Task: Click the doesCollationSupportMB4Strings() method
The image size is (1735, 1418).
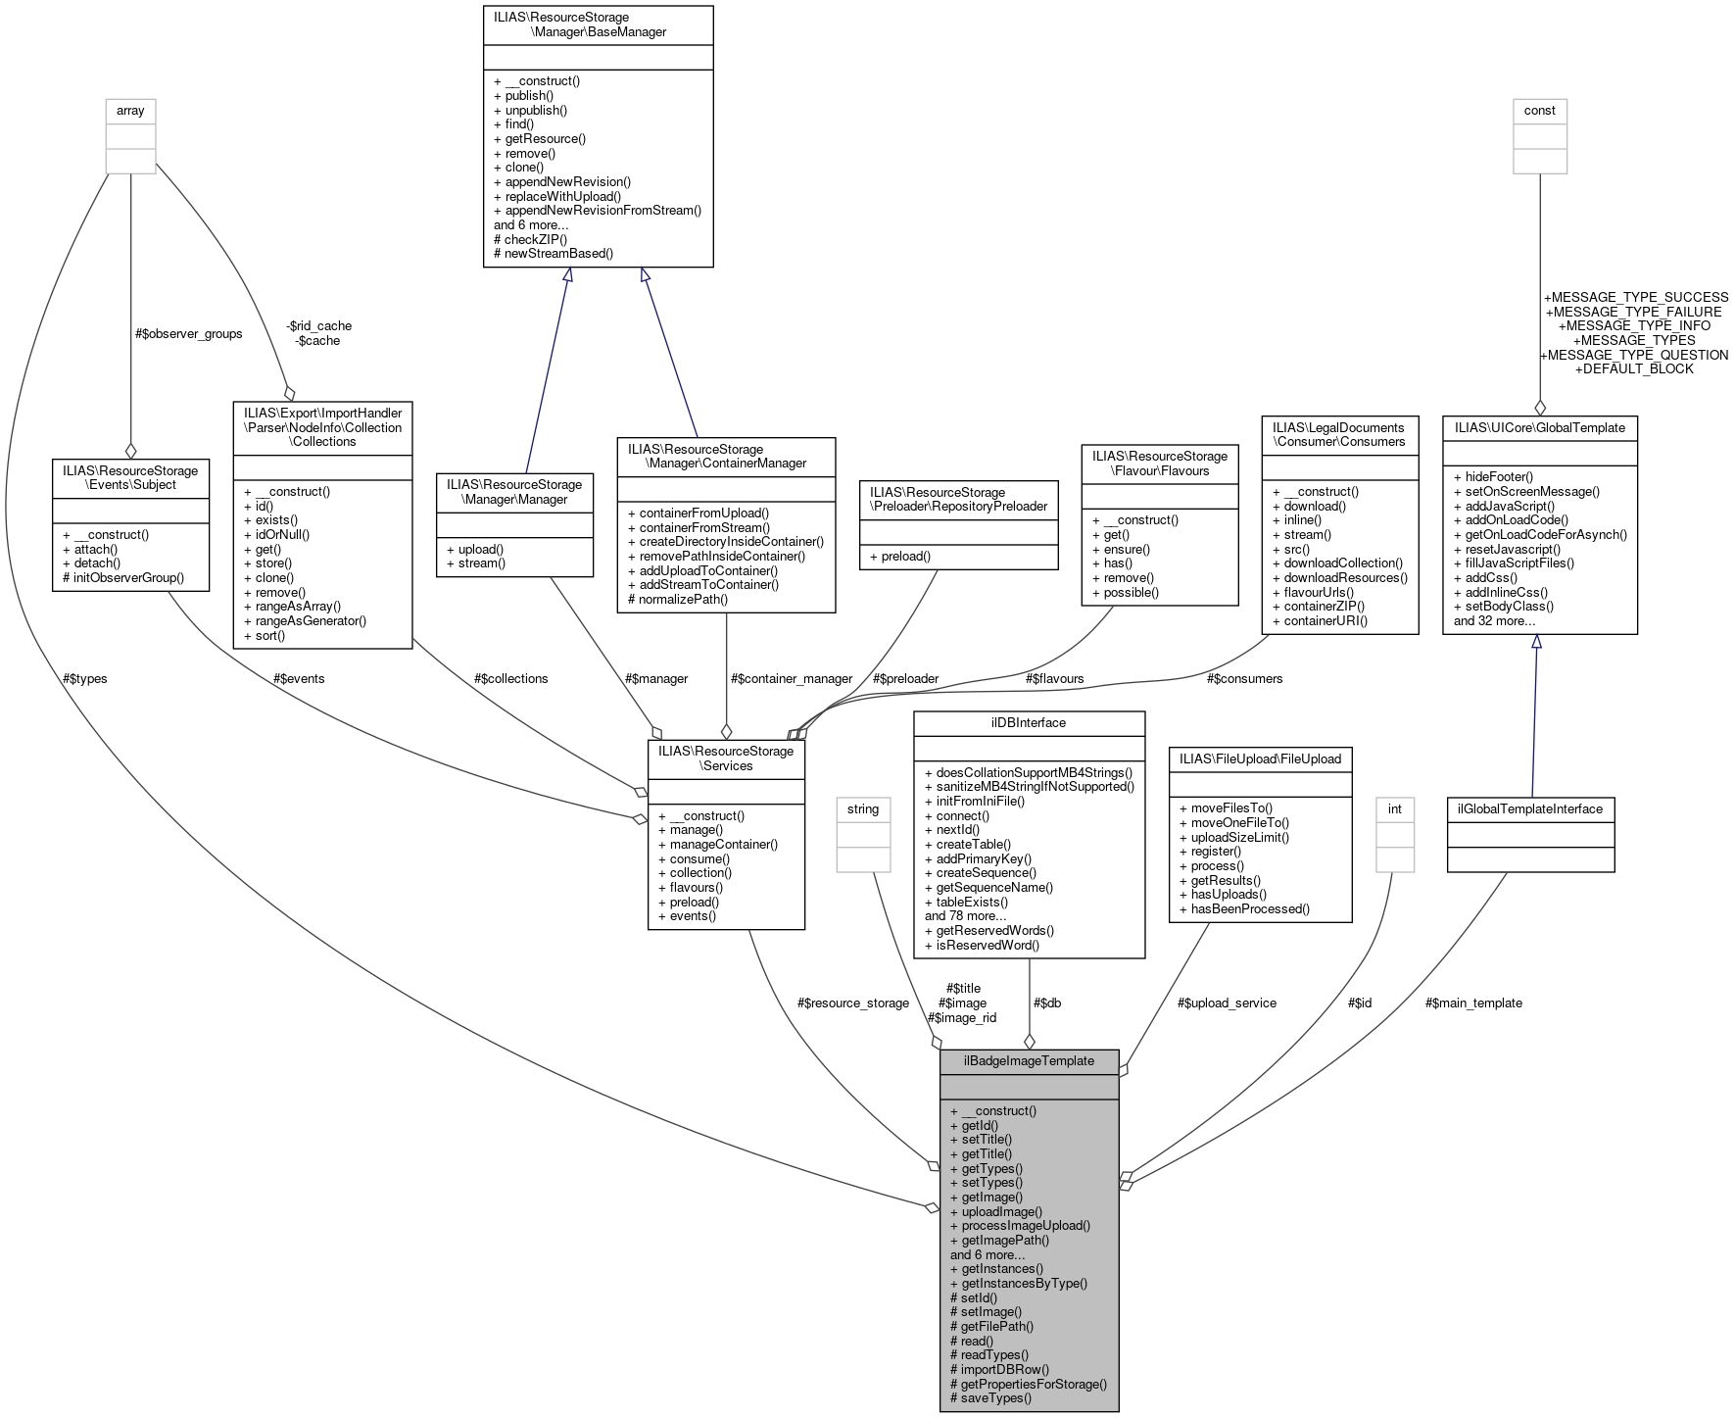Action: [x=1029, y=772]
